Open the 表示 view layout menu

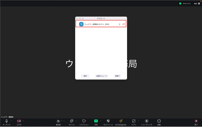click(x=197, y=4)
